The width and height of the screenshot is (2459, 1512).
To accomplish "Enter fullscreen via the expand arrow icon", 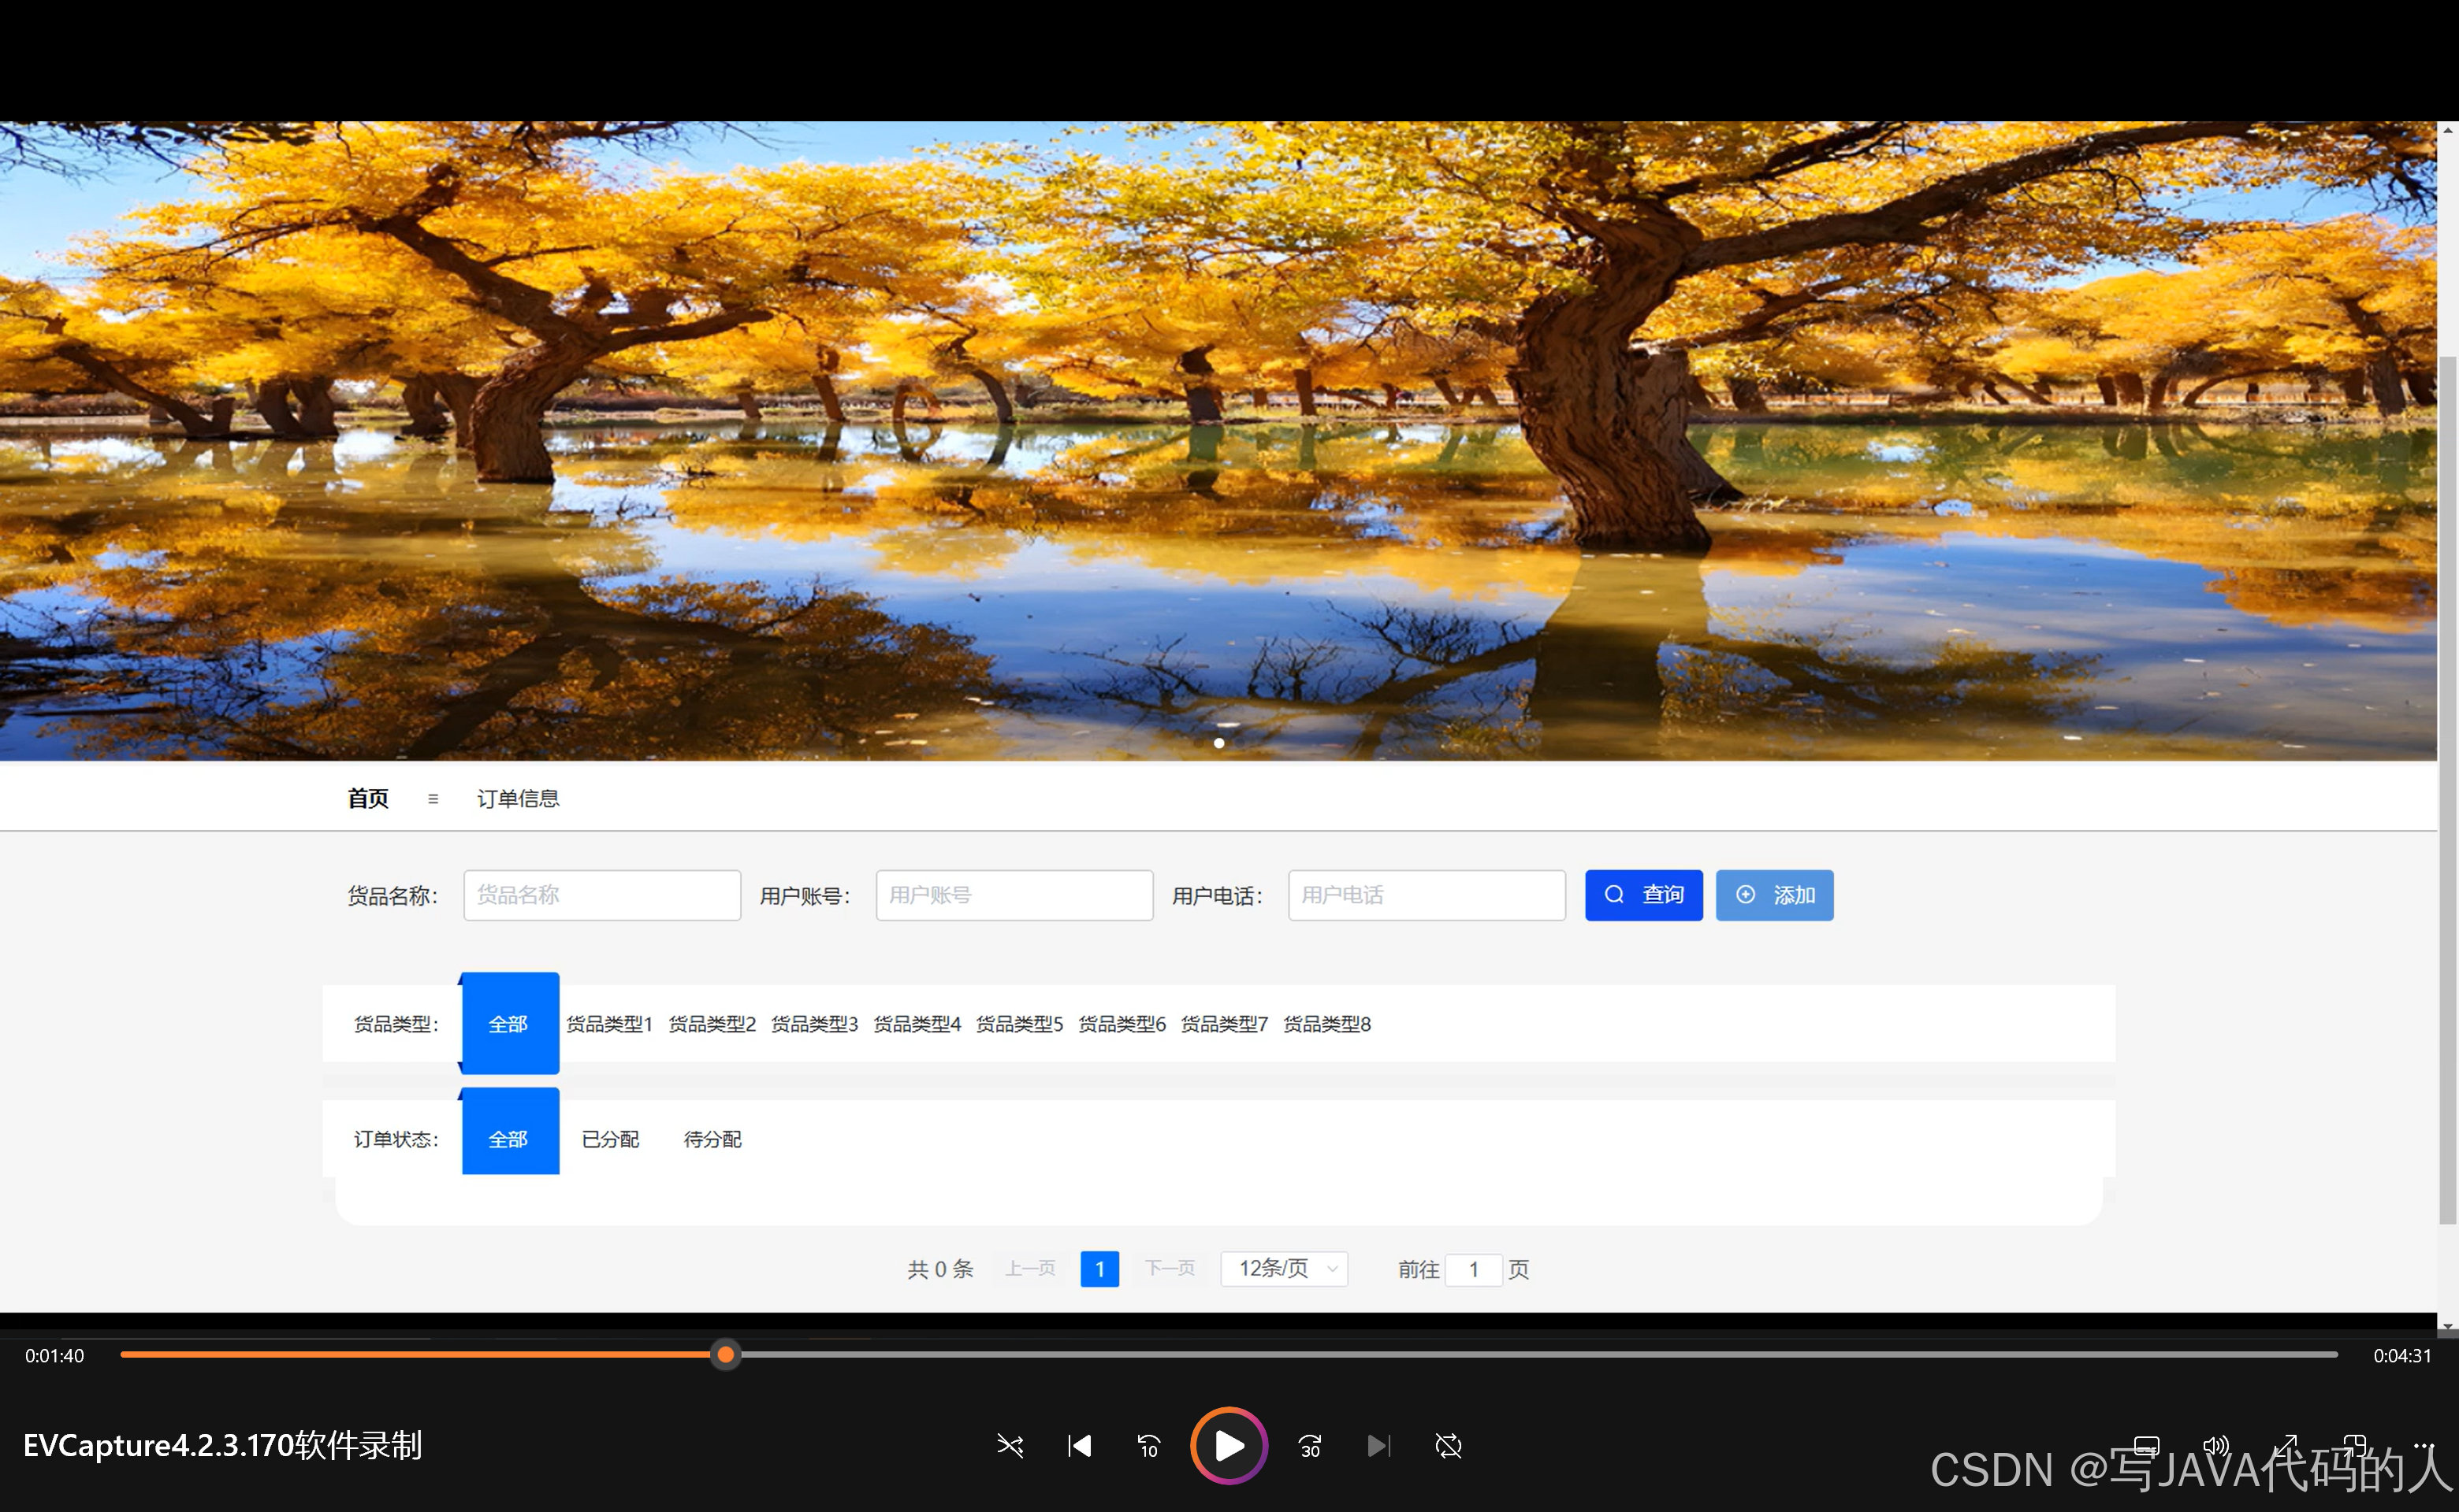I will click(2286, 1445).
